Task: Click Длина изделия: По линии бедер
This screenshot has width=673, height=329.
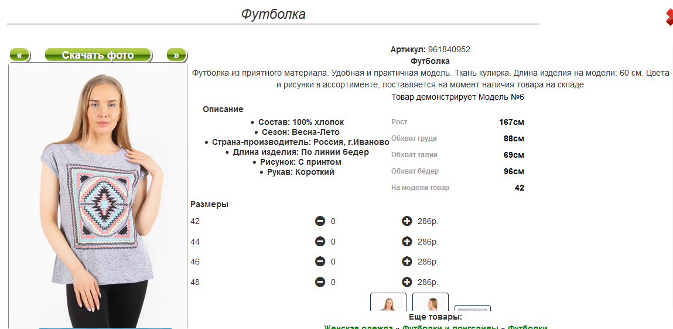Action: [301, 152]
